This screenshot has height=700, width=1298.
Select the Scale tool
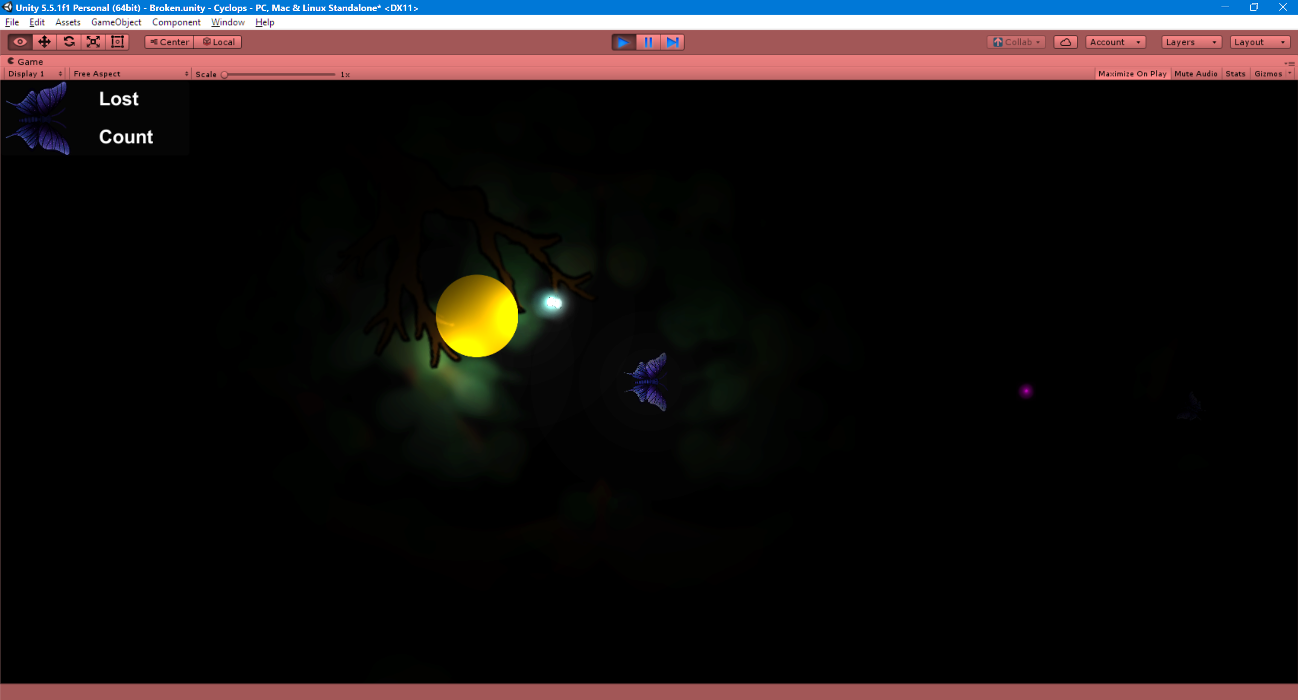(93, 42)
